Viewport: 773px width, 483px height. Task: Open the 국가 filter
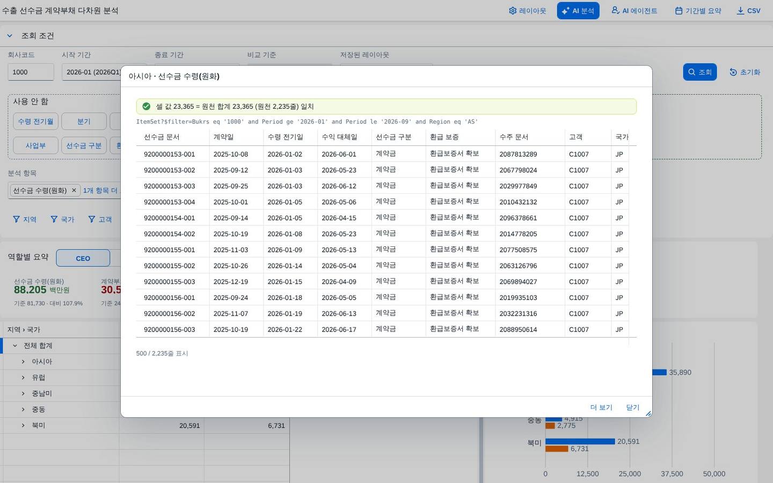[62, 219]
